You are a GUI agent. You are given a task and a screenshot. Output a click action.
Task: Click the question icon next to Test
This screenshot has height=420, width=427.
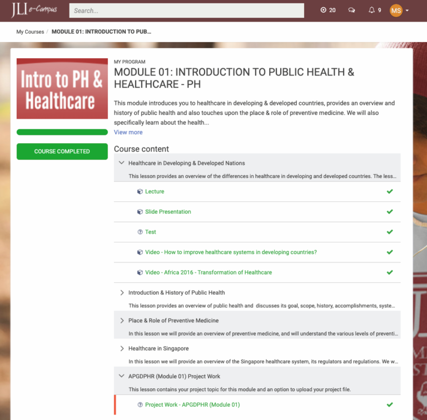140,232
